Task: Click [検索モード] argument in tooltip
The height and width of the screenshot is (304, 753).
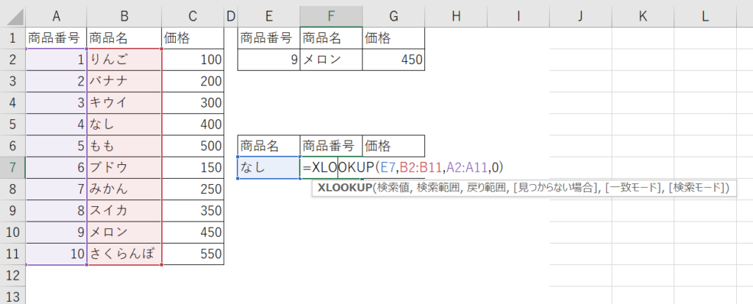Action: pyautogui.click(x=695, y=188)
